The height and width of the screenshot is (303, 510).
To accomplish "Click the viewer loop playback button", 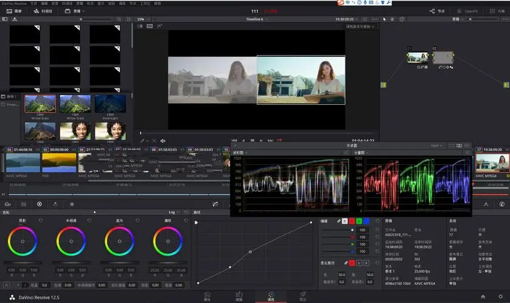I will [x=279, y=141].
